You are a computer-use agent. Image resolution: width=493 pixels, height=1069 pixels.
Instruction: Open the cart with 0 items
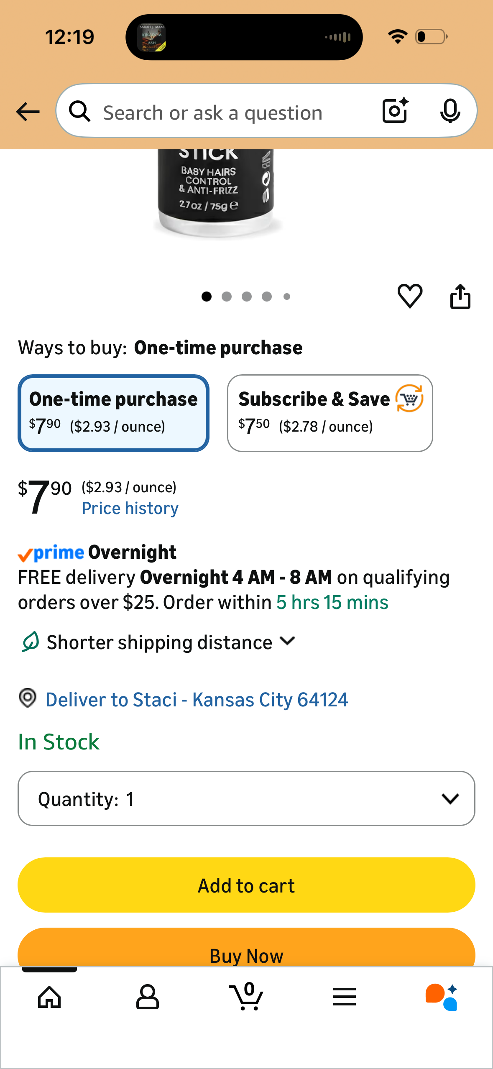pos(246,996)
